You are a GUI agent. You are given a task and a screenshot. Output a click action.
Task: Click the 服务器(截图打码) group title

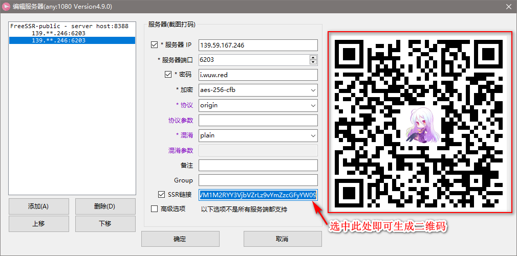point(172,25)
